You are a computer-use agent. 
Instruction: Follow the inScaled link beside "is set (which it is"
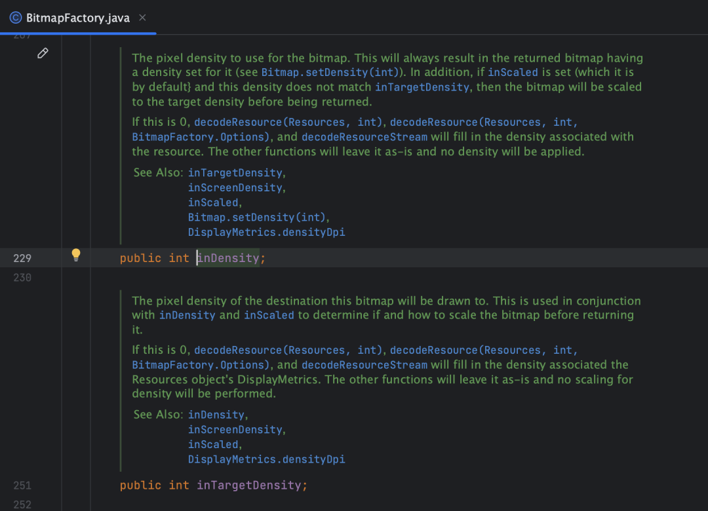click(513, 72)
